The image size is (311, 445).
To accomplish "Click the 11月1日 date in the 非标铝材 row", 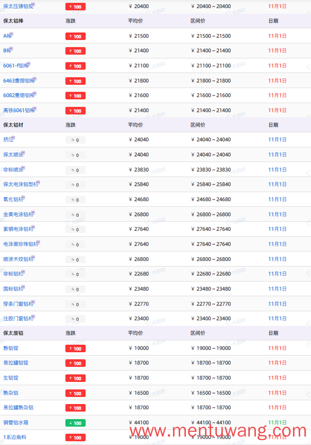I will click(277, 274).
